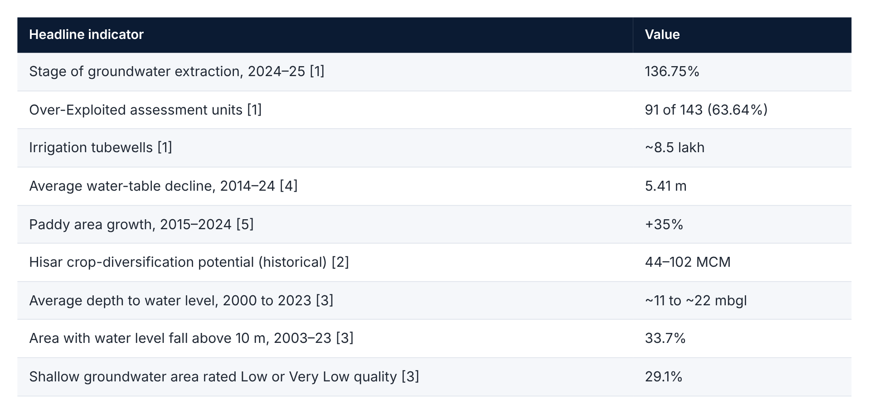Select the '+35%' value
This screenshot has width=869, height=414.
click(x=664, y=224)
